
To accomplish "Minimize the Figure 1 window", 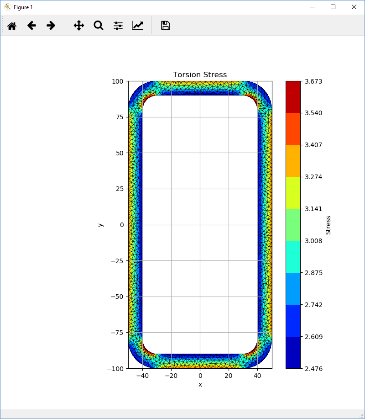I will tap(313, 7).
